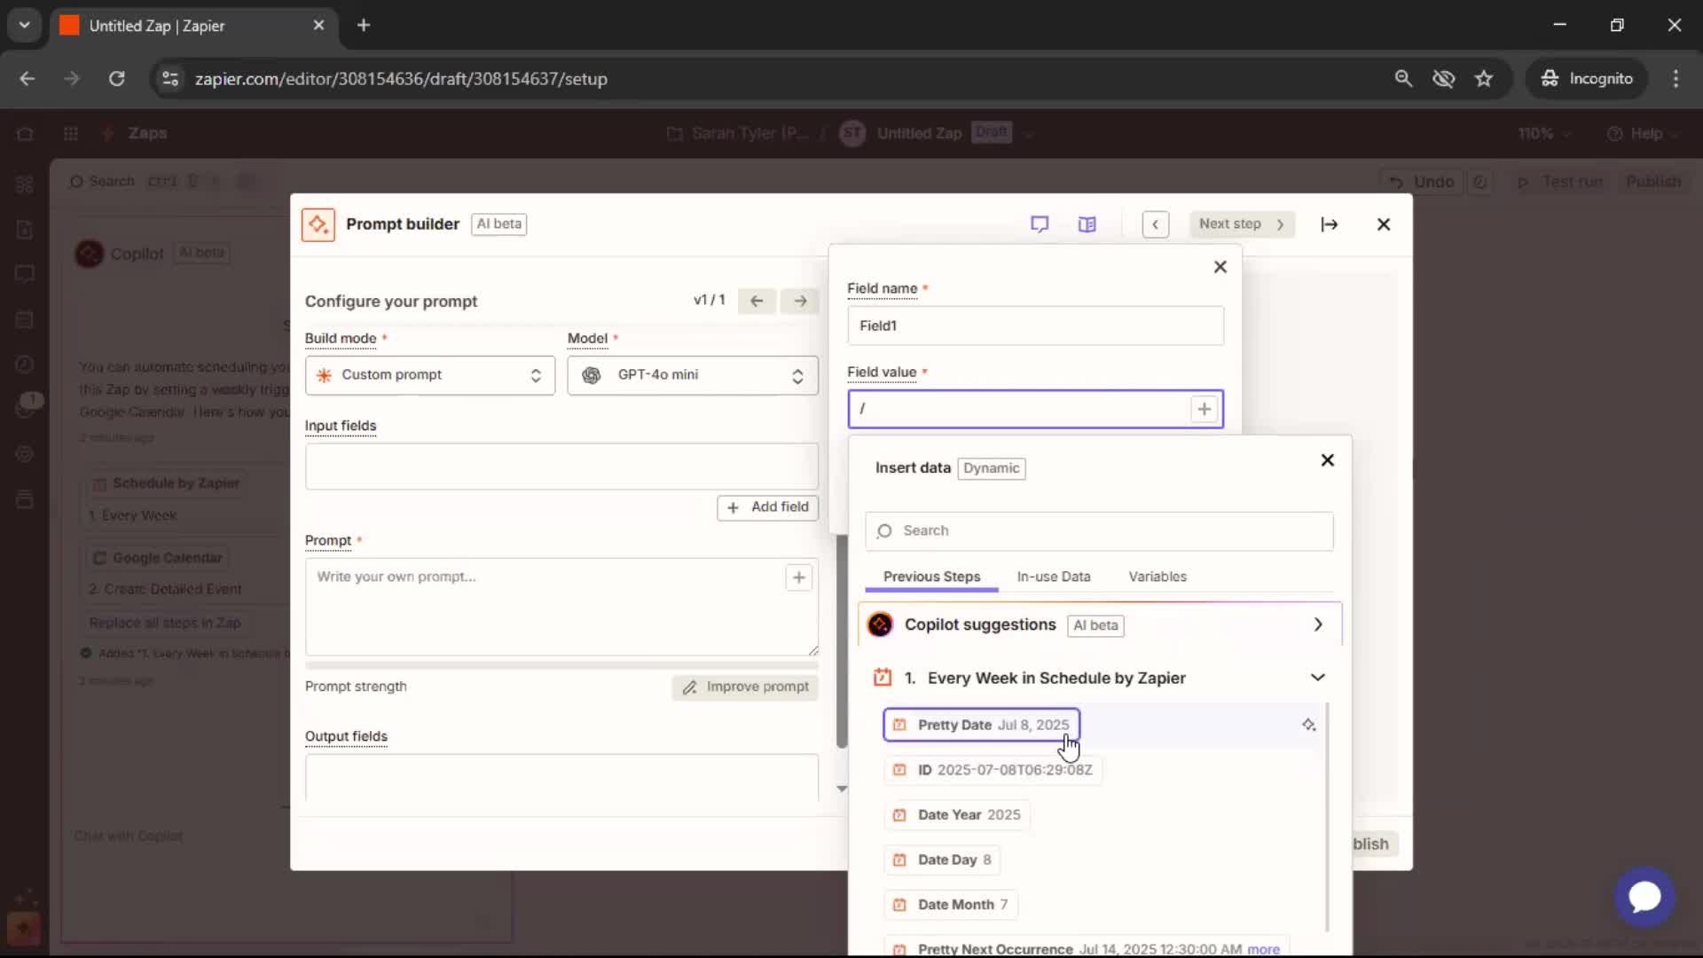
Task: Expand panel with arrow-to-bar icon
Action: 1329,224
